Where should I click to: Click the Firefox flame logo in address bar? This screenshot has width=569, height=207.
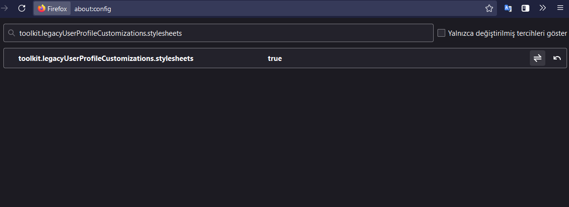(42, 9)
